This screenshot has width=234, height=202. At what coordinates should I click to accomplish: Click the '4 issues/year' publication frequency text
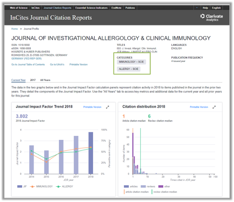(x=178, y=61)
